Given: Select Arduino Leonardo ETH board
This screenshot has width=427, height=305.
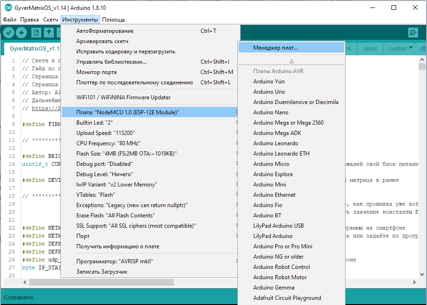Looking at the screenshot, I should (x=291, y=154).
